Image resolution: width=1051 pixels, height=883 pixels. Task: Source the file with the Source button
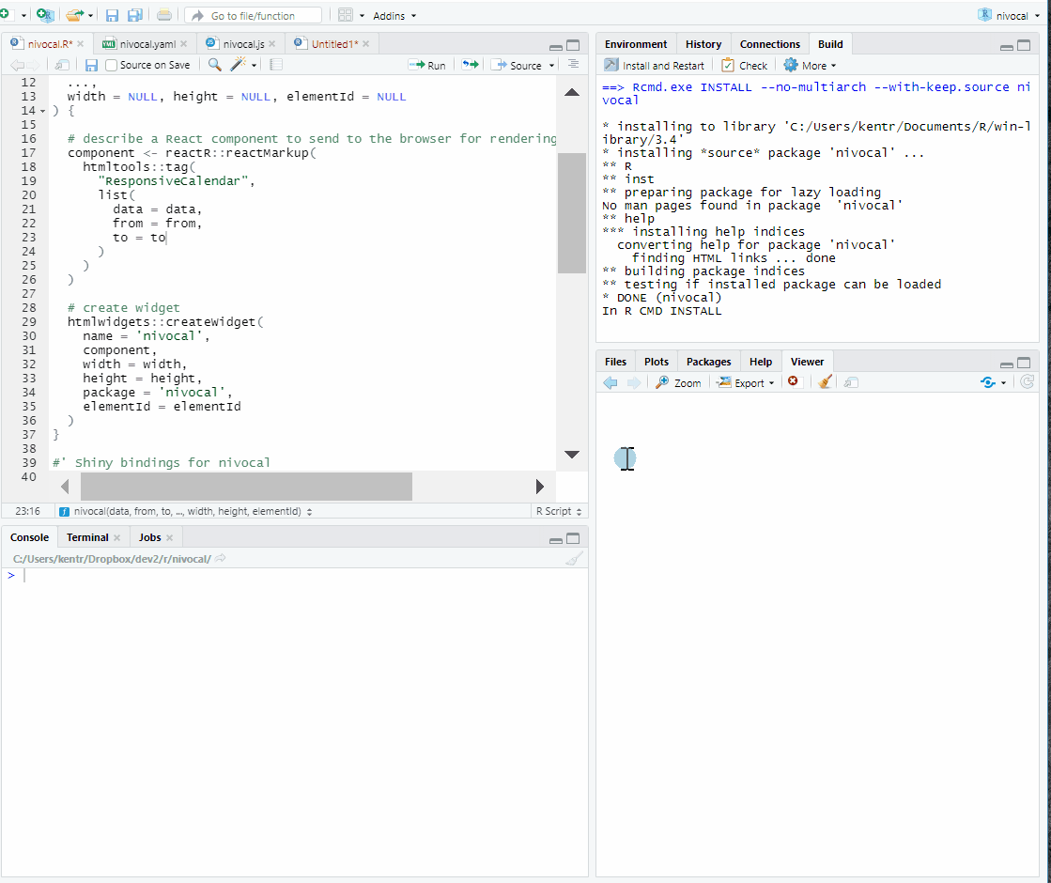(517, 65)
